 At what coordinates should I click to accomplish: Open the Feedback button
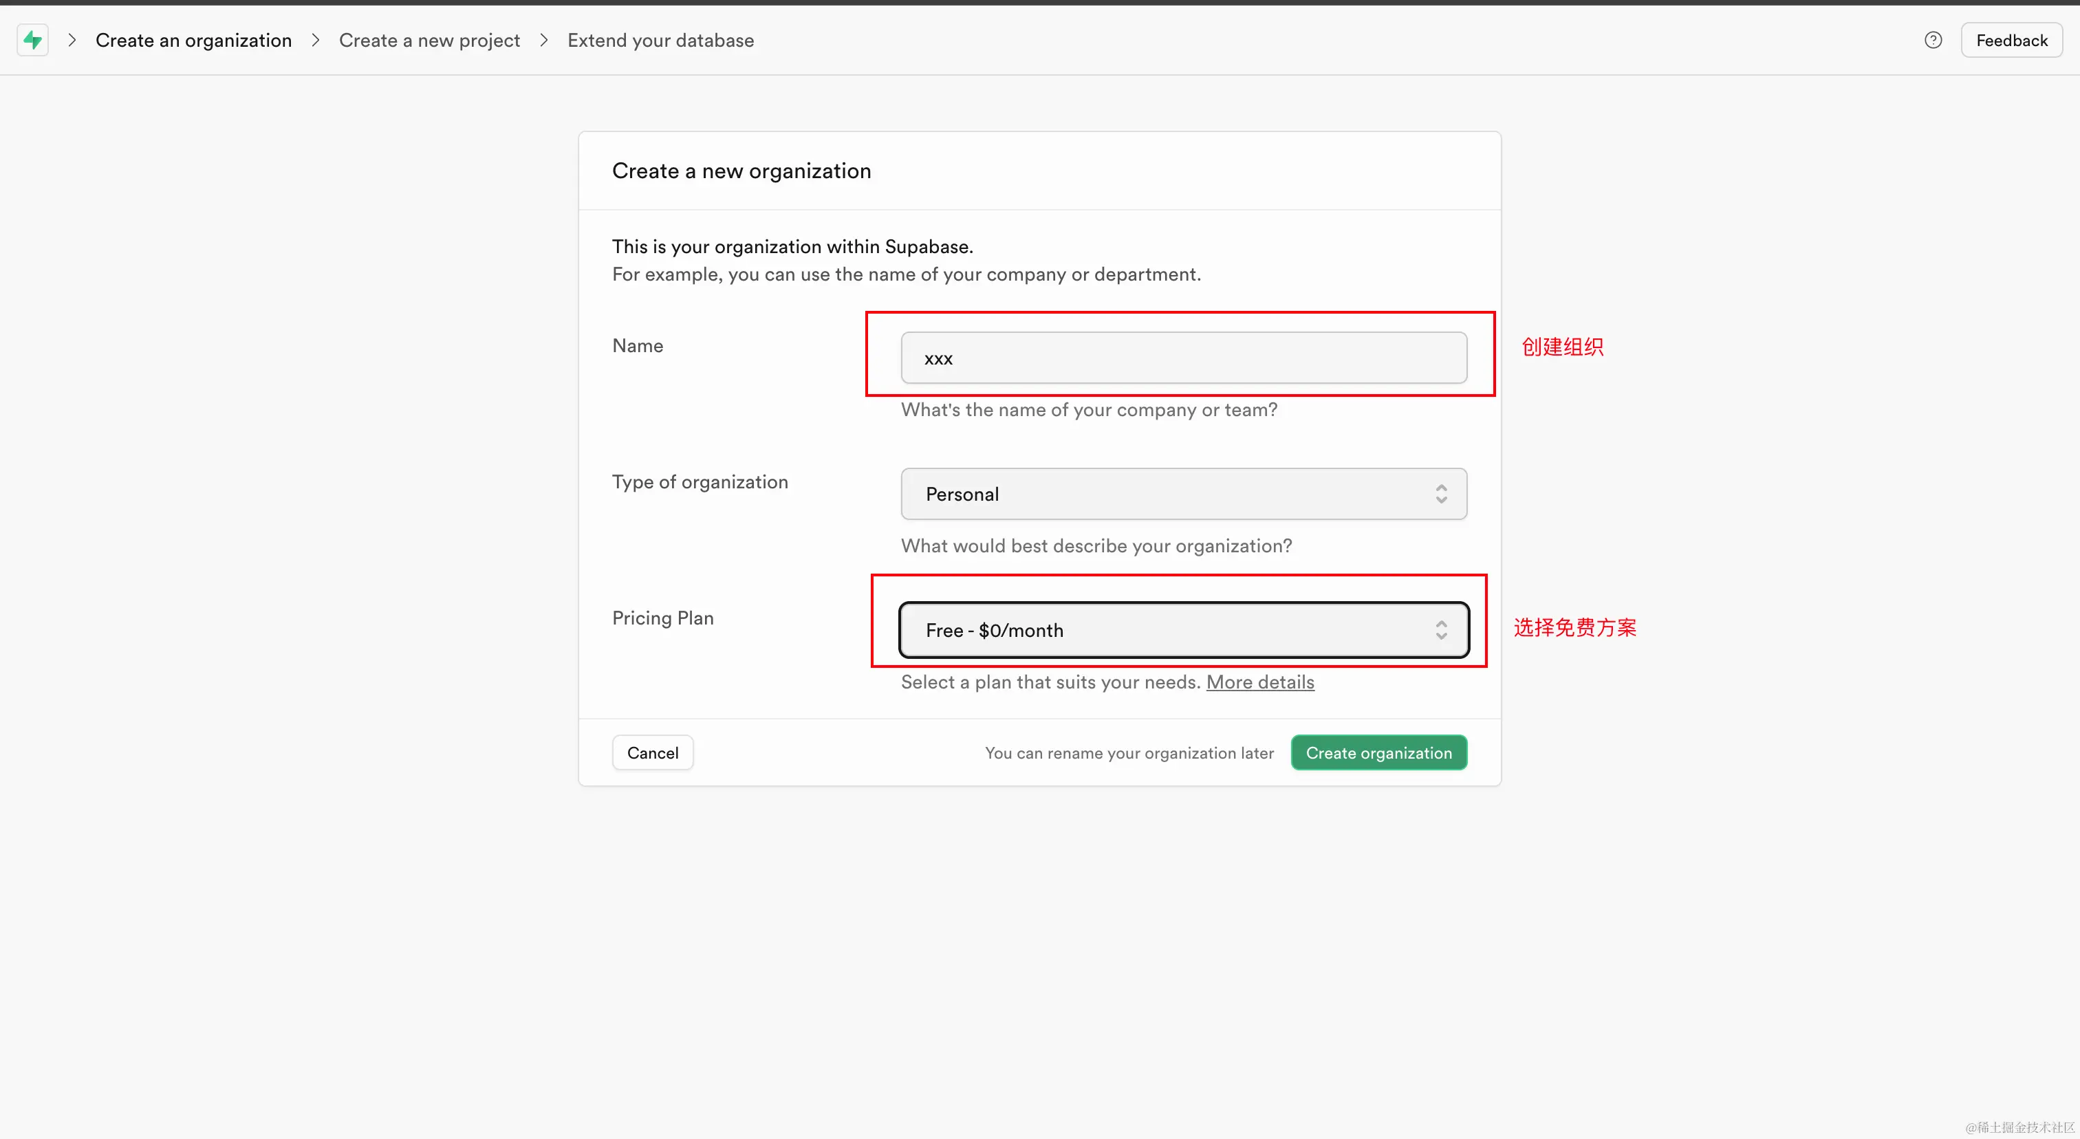point(2011,41)
